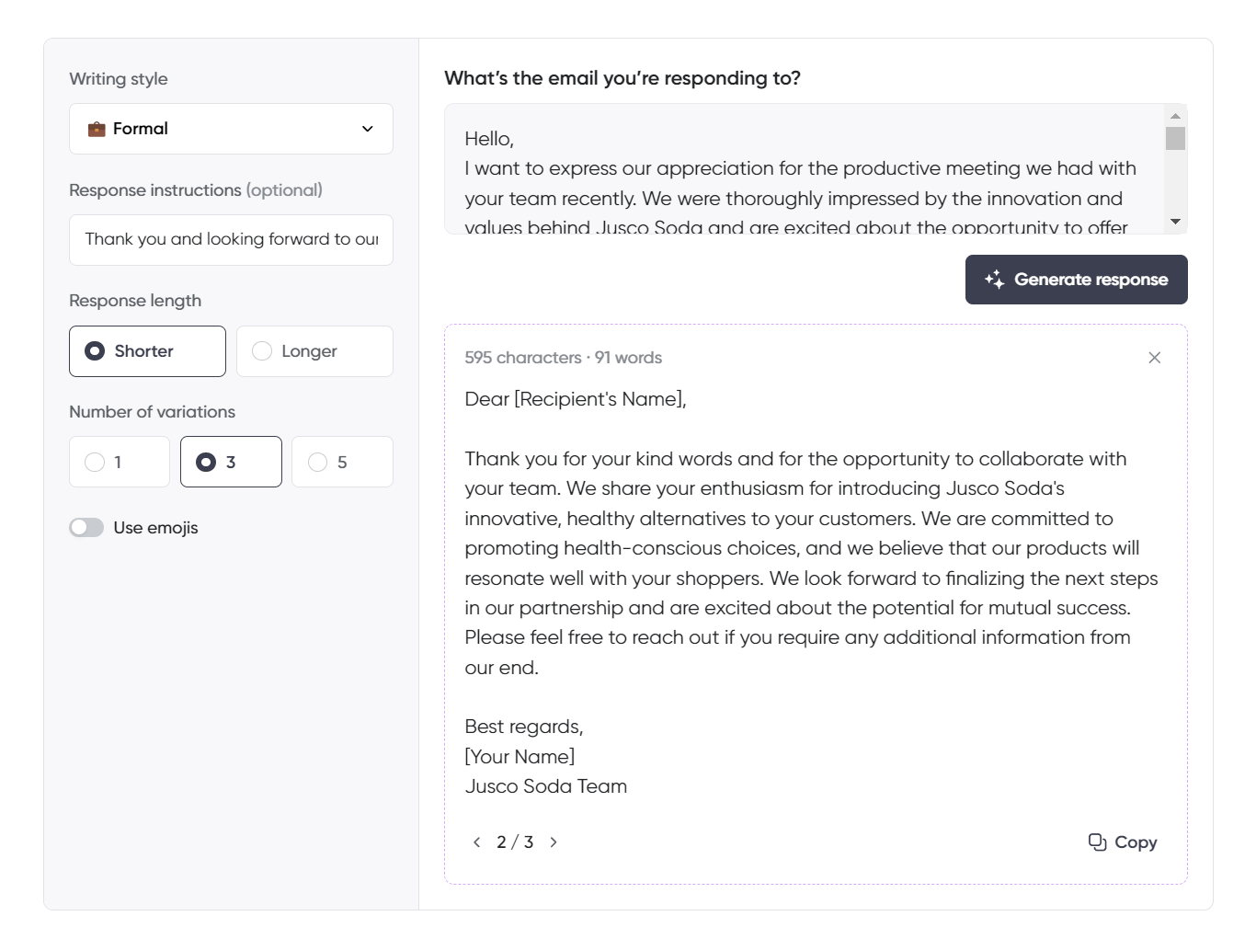1256x939 pixels.
Task: Click the left arrow to view previous variation
Action: (x=477, y=842)
